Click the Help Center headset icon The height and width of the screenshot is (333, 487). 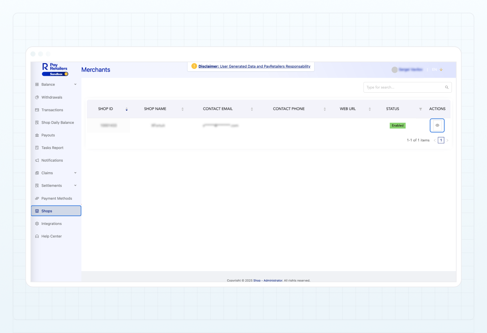coord(37,236)
